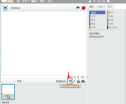Select the 声音 sound block category
126x104 pixels.
coord(92,20)
